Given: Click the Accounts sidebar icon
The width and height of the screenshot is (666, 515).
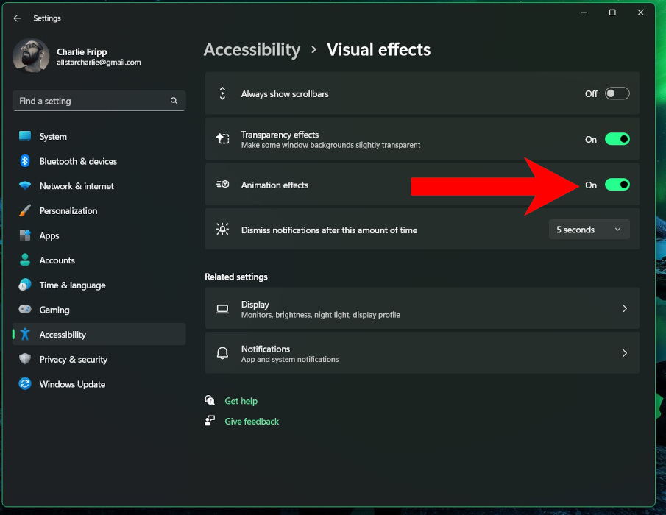Looking at the screenshot, I should 24,260.
